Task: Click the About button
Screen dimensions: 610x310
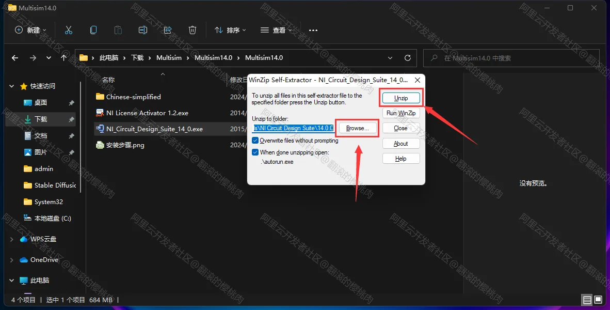Action: coord(401,143)
